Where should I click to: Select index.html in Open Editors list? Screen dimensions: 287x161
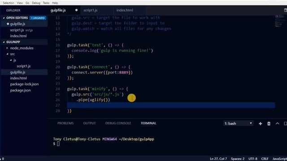coord(18,36)
